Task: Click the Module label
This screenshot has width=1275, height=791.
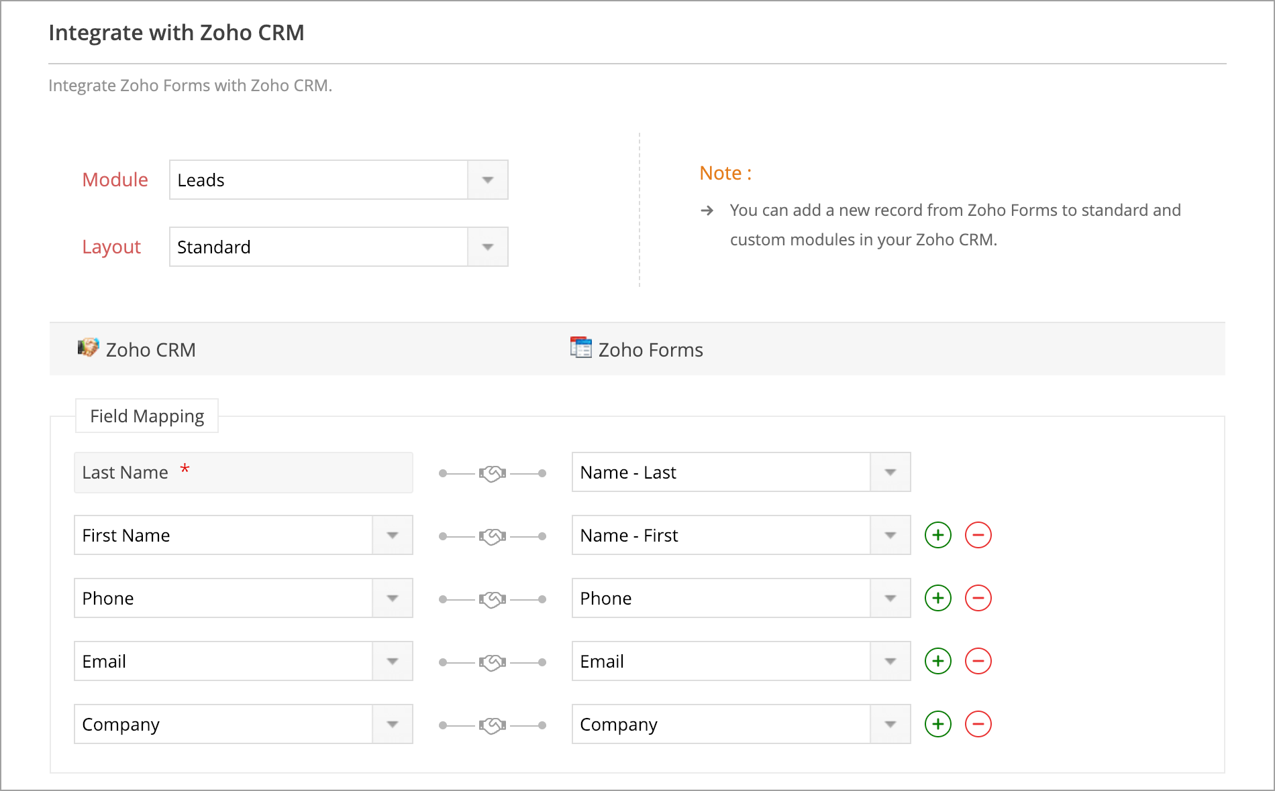Action: pos(115,180)
